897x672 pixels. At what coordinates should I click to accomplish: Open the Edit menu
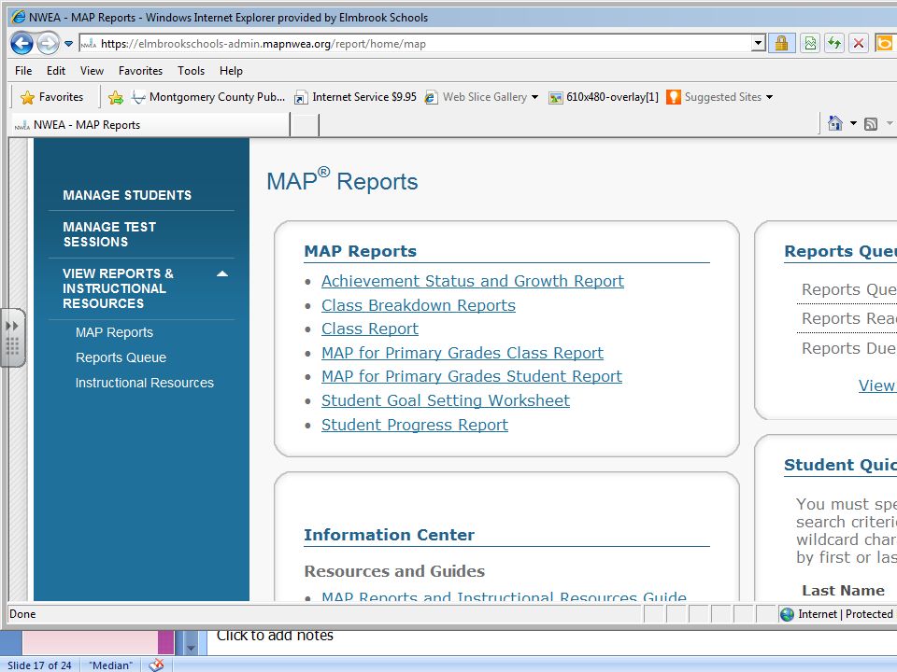(x=56, y=71)
